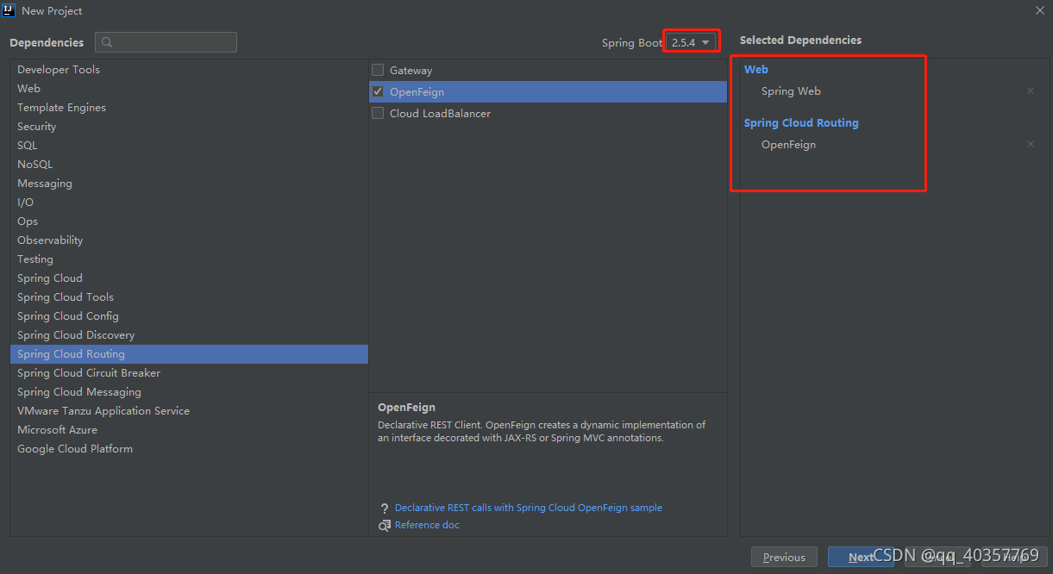
Task: Click Spring Web in Selected Dependencies
Action: [x=791, y=91]
